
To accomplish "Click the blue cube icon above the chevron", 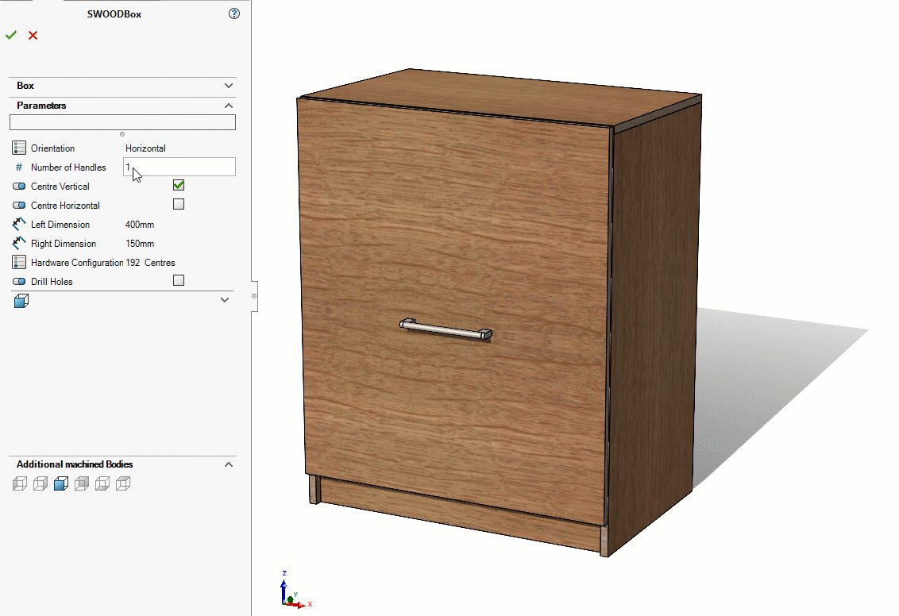I will point(21,301).
